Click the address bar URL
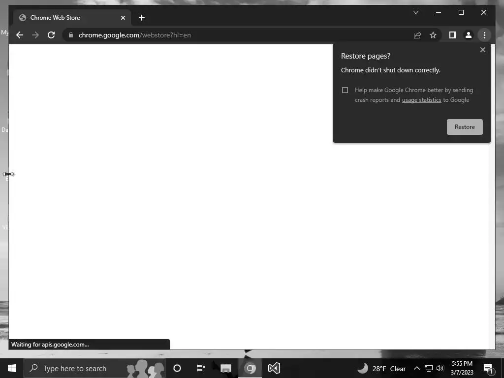The width and height of the screenshot is (504, 378). [135, 35]
